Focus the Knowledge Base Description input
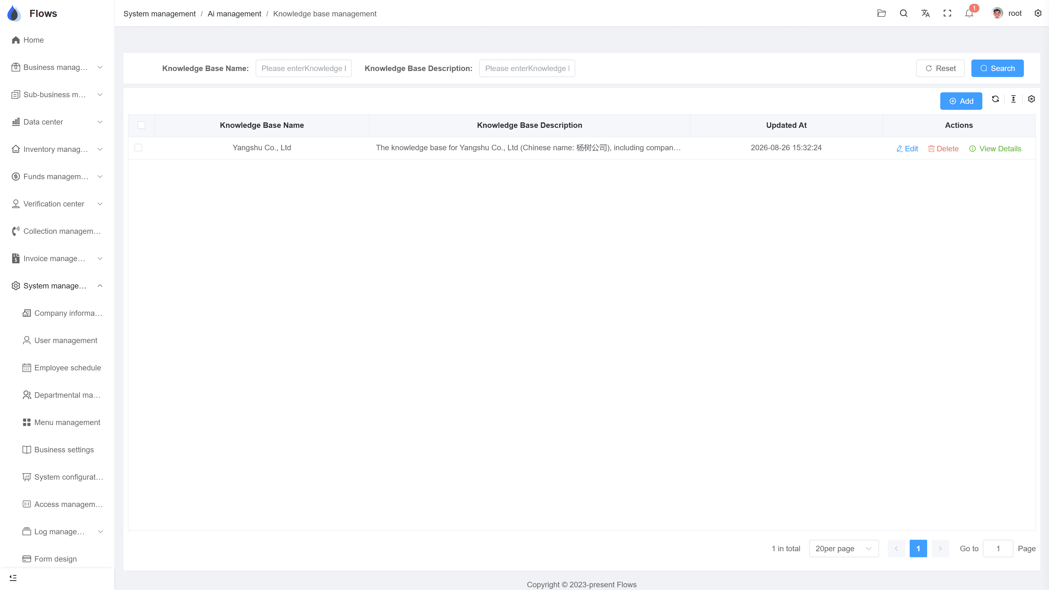 527,68
